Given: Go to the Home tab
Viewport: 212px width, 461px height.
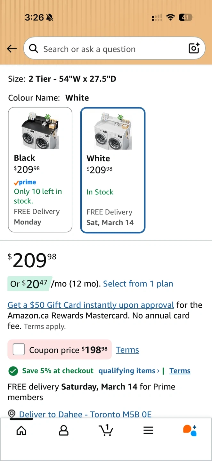Looking at the screenshot, I should (x=21, y=430).
